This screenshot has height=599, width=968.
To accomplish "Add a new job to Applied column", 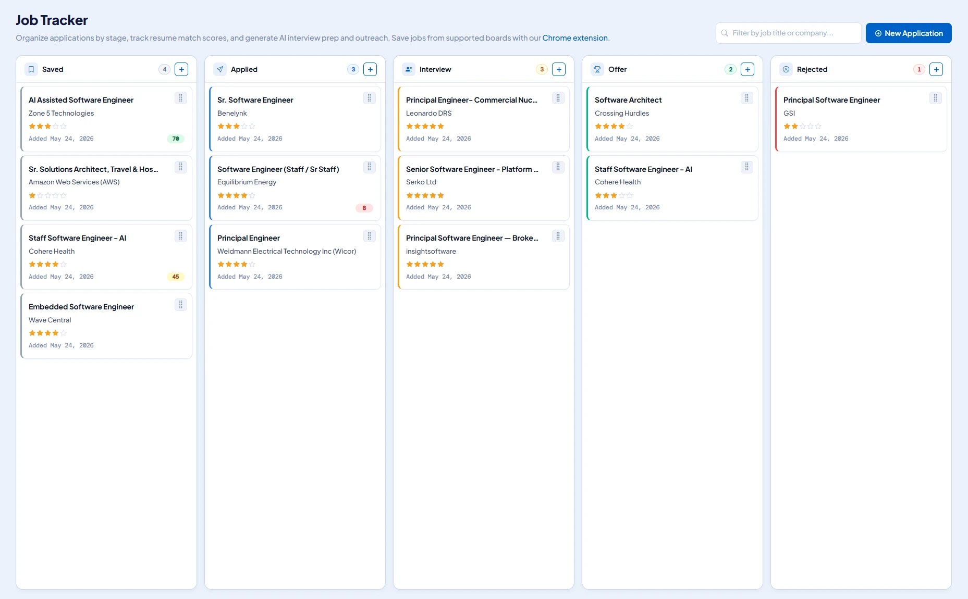I will point(370,69).
